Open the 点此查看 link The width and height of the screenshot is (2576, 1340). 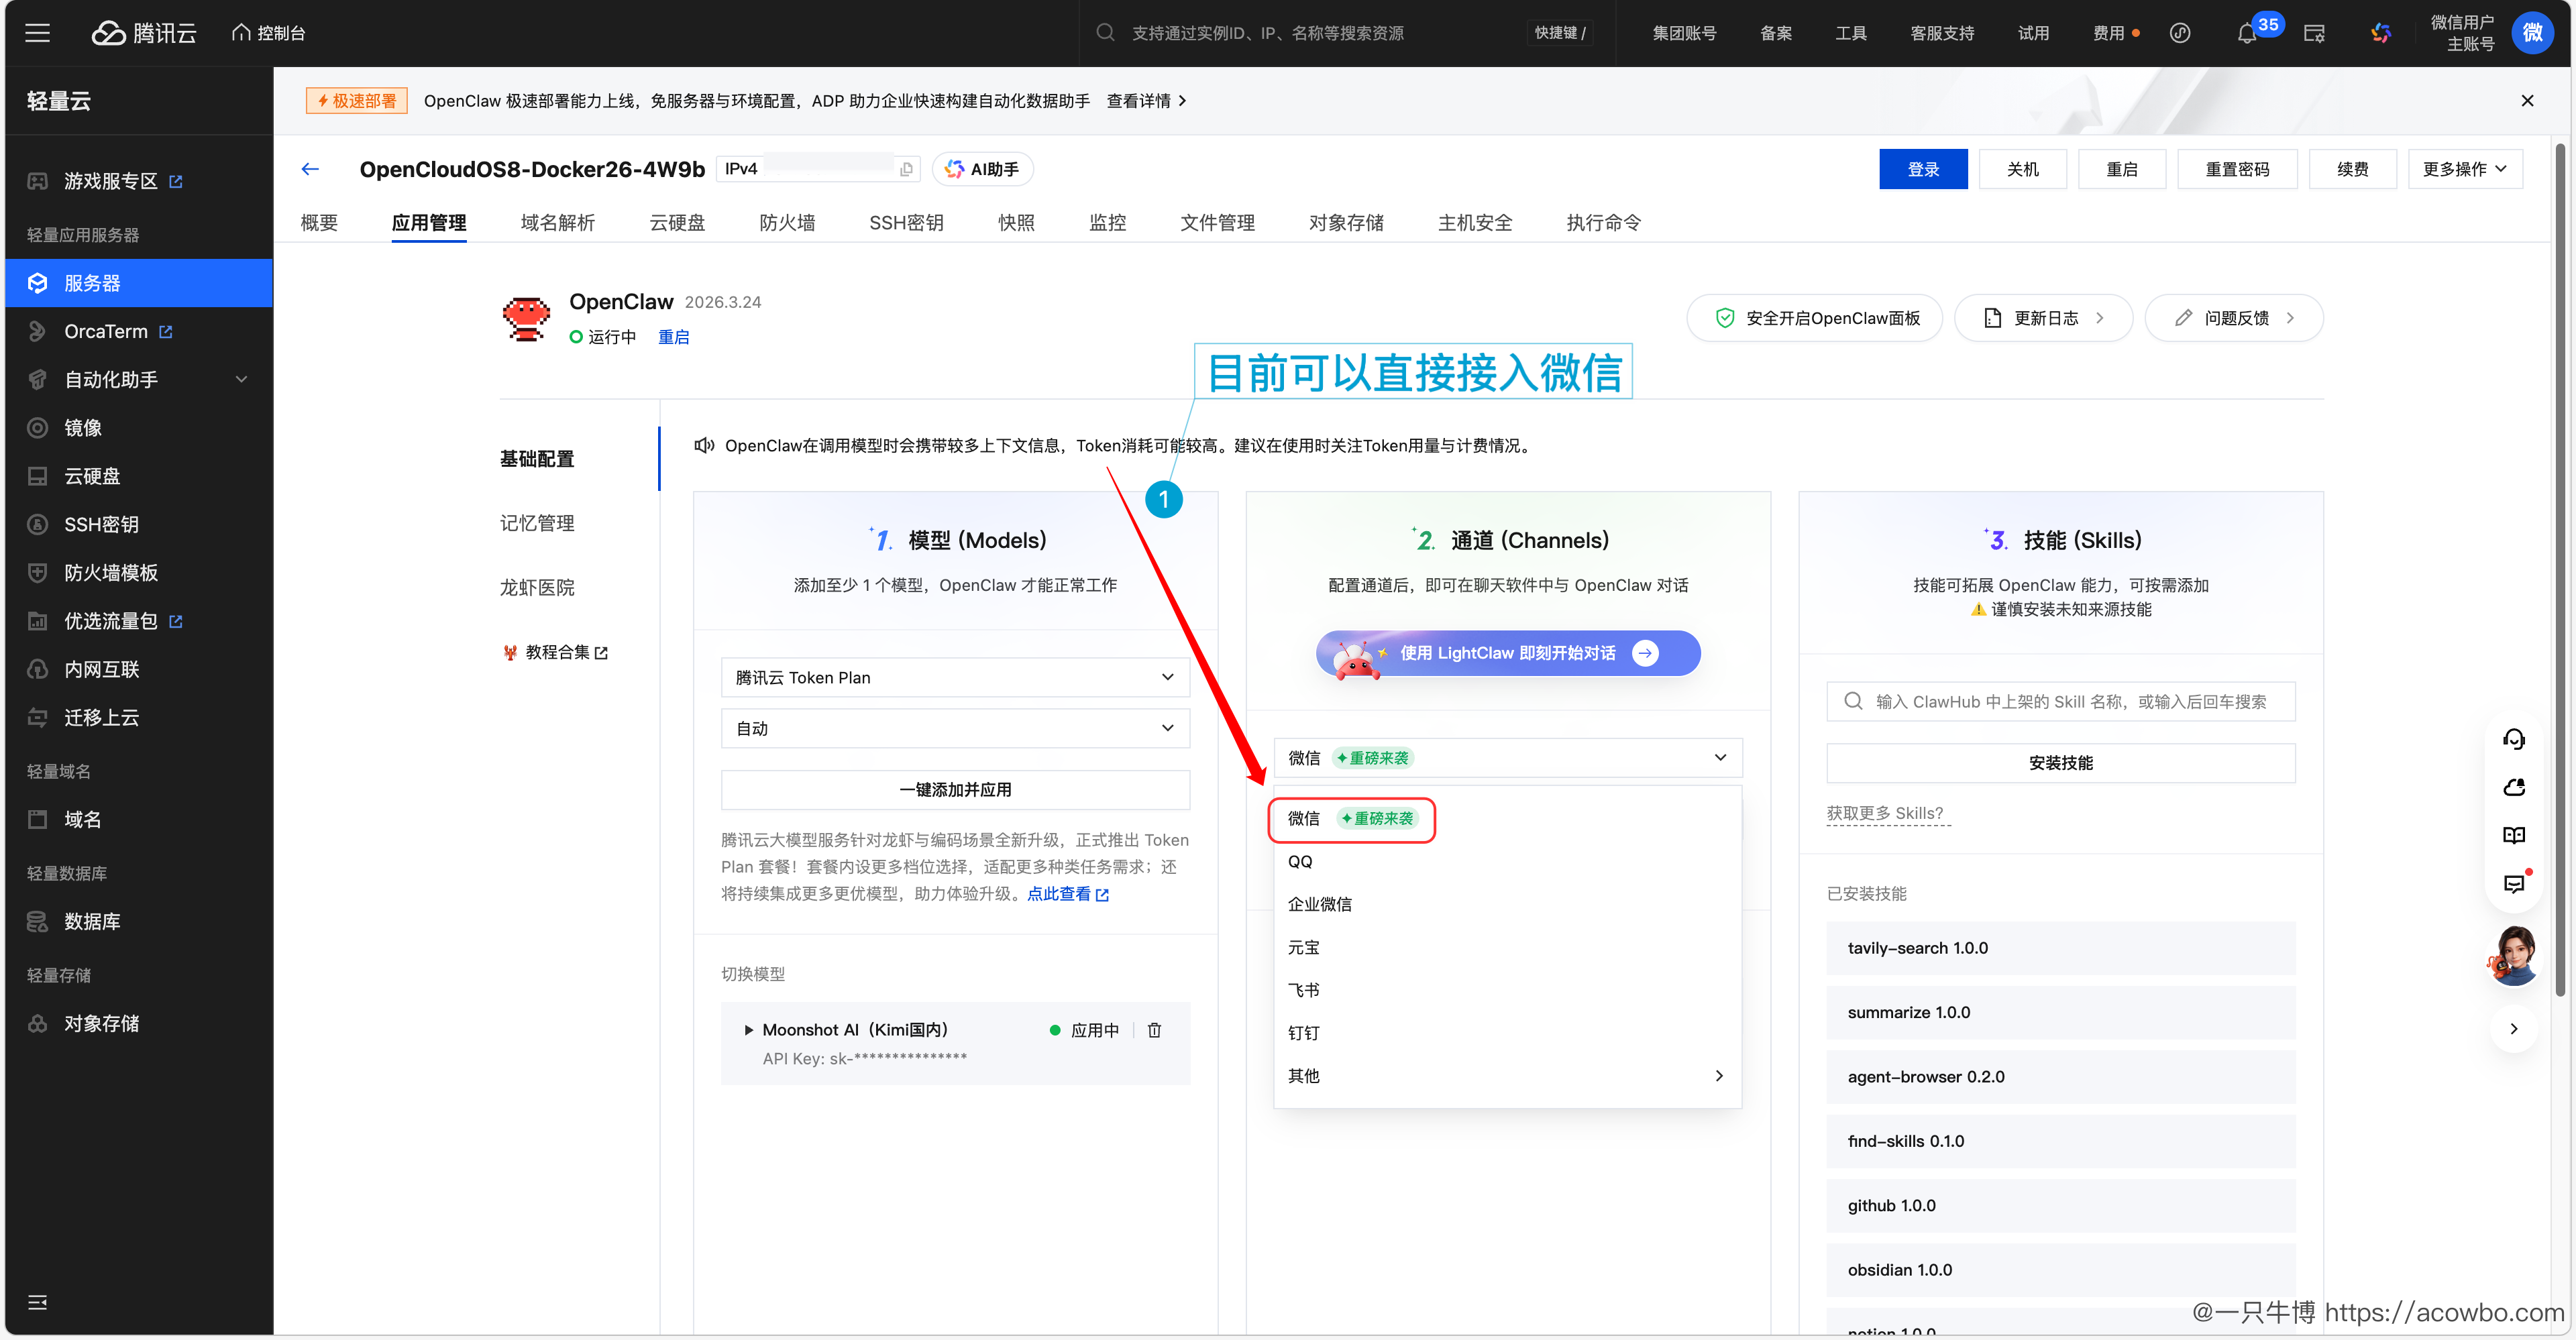click(x=1067, y=894)
